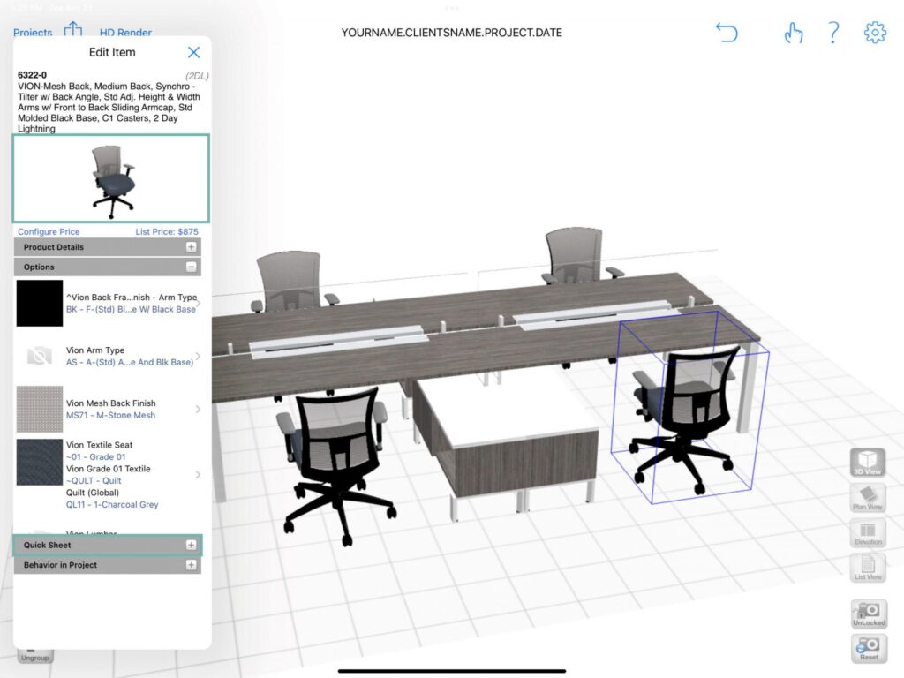
Task: Tap the undo arrow icon
Action: pyautogui.click(x=727, y=33)
